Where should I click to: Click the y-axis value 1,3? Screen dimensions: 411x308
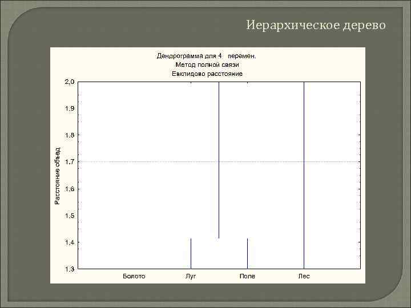[x=70, y=269]
